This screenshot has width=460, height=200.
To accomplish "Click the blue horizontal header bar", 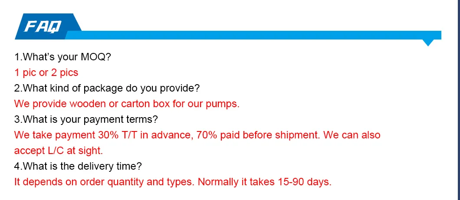I will [x=260, y=35].
